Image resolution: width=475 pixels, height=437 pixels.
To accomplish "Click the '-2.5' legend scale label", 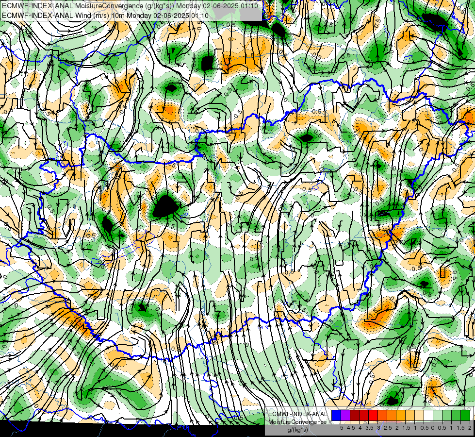I will [387, 428].
